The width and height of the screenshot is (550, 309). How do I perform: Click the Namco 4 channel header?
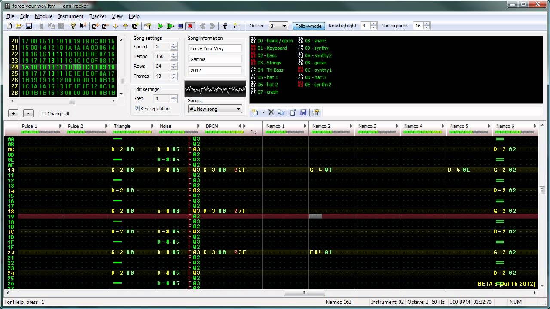(x=423, y=128)
